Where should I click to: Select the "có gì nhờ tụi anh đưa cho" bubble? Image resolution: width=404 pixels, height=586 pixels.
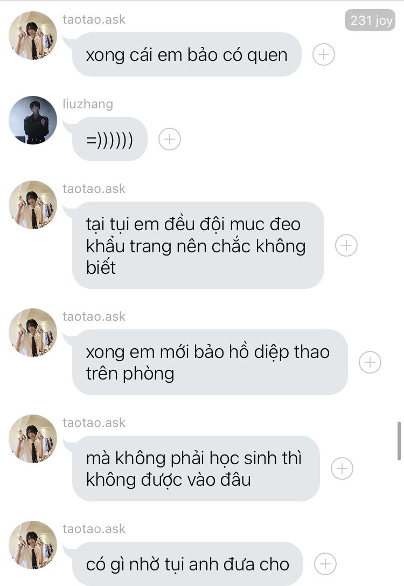(187, 563)
